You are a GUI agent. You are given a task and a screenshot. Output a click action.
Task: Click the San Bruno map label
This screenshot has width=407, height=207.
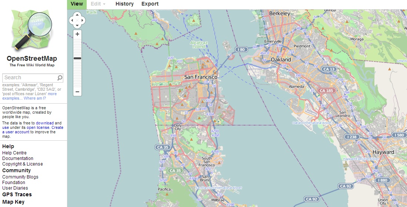(x=206, y=178)
